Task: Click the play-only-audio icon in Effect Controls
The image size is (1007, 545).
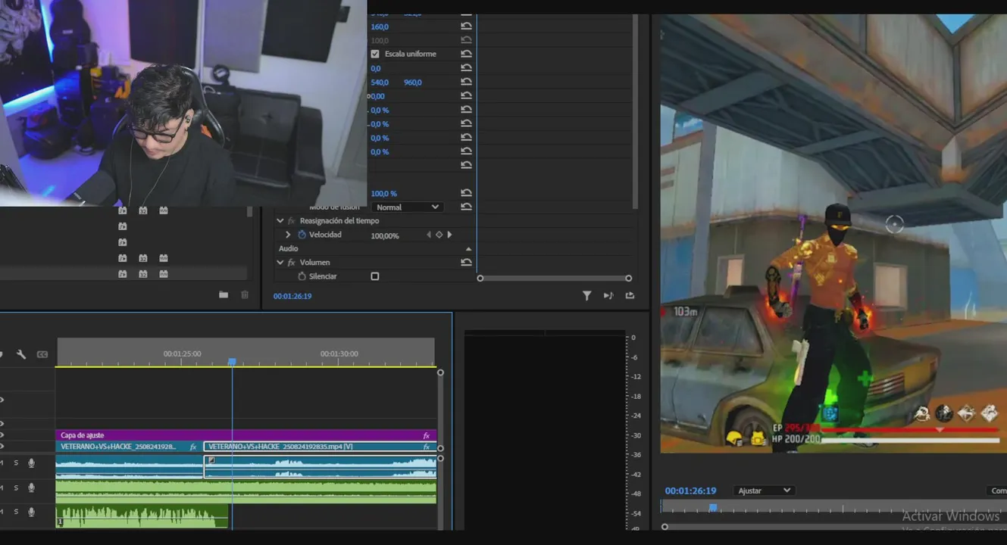Action: click(608, 296)
